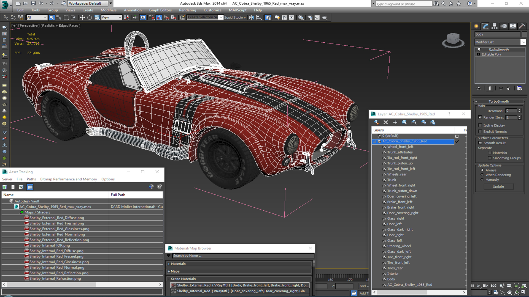Click the Align tool icon
This screenshot has width=529, height=297.
(x=259, y=17)
